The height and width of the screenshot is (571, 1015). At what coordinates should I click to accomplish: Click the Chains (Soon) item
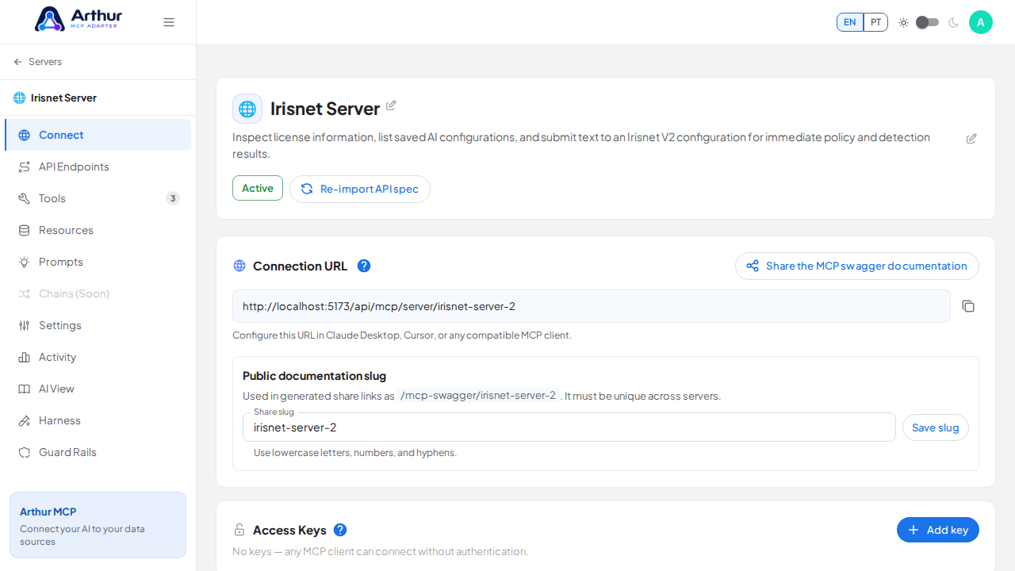(98, 293)
